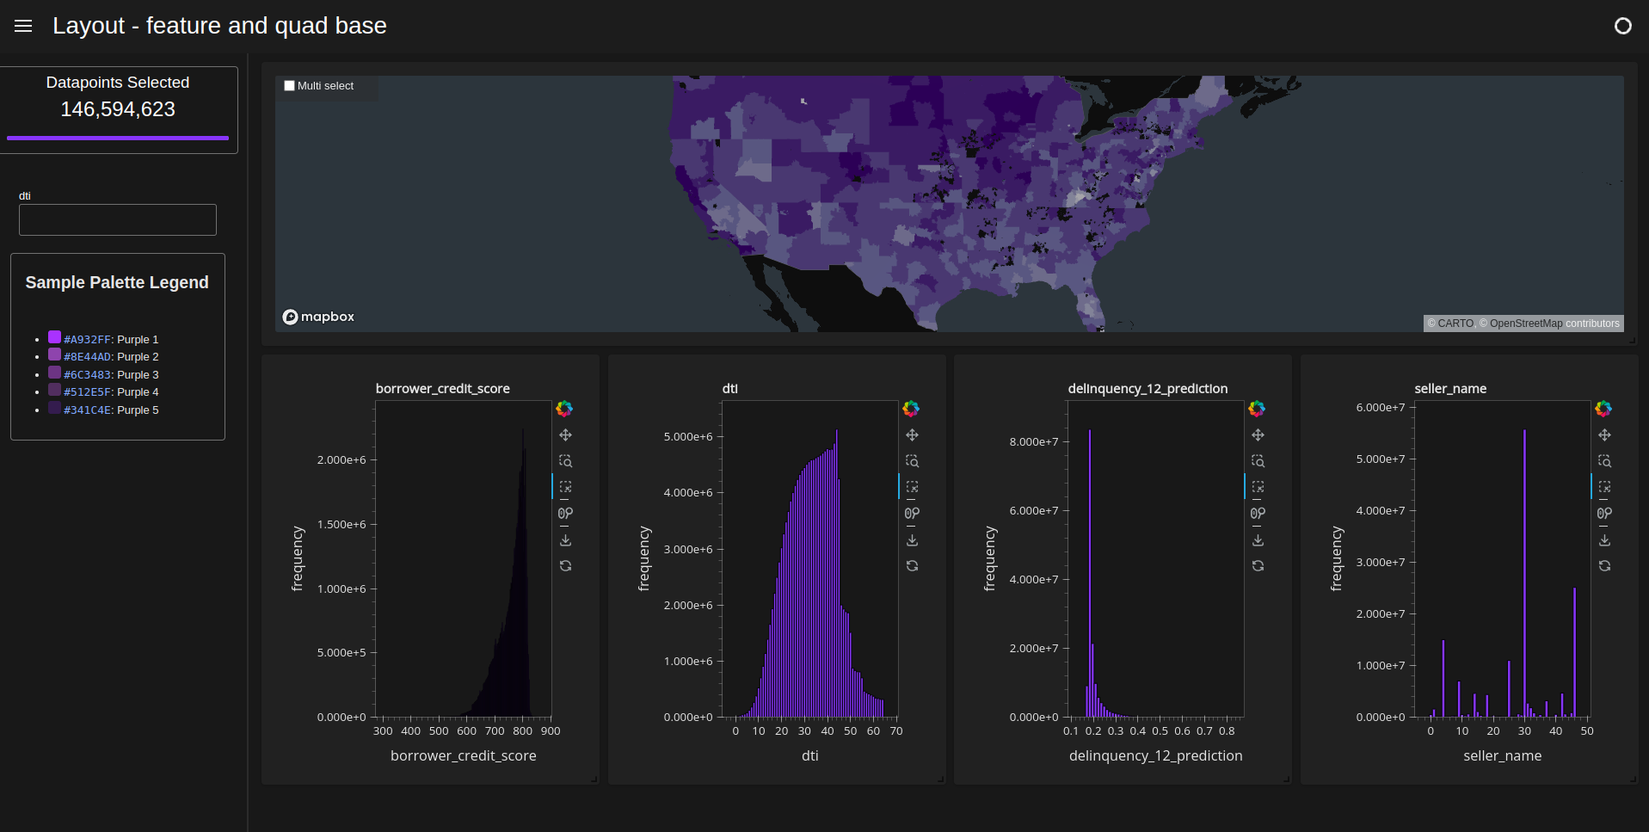The image size is (1649, 832).
Task: Click the 'Layout - feature and quad base' title
Action: (x=219, y=26)
